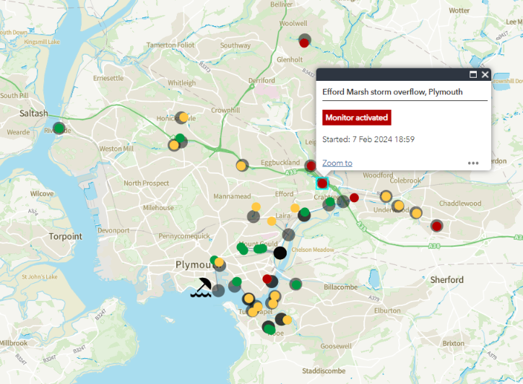Click the 'Started: 7 Feb 2024 18:59' text

point(368,139)
